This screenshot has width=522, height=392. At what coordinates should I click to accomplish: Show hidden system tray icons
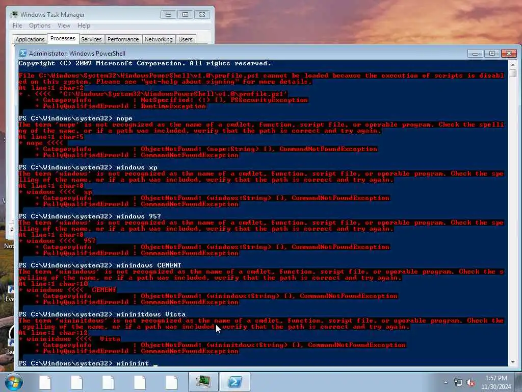(x=446, y=383)
